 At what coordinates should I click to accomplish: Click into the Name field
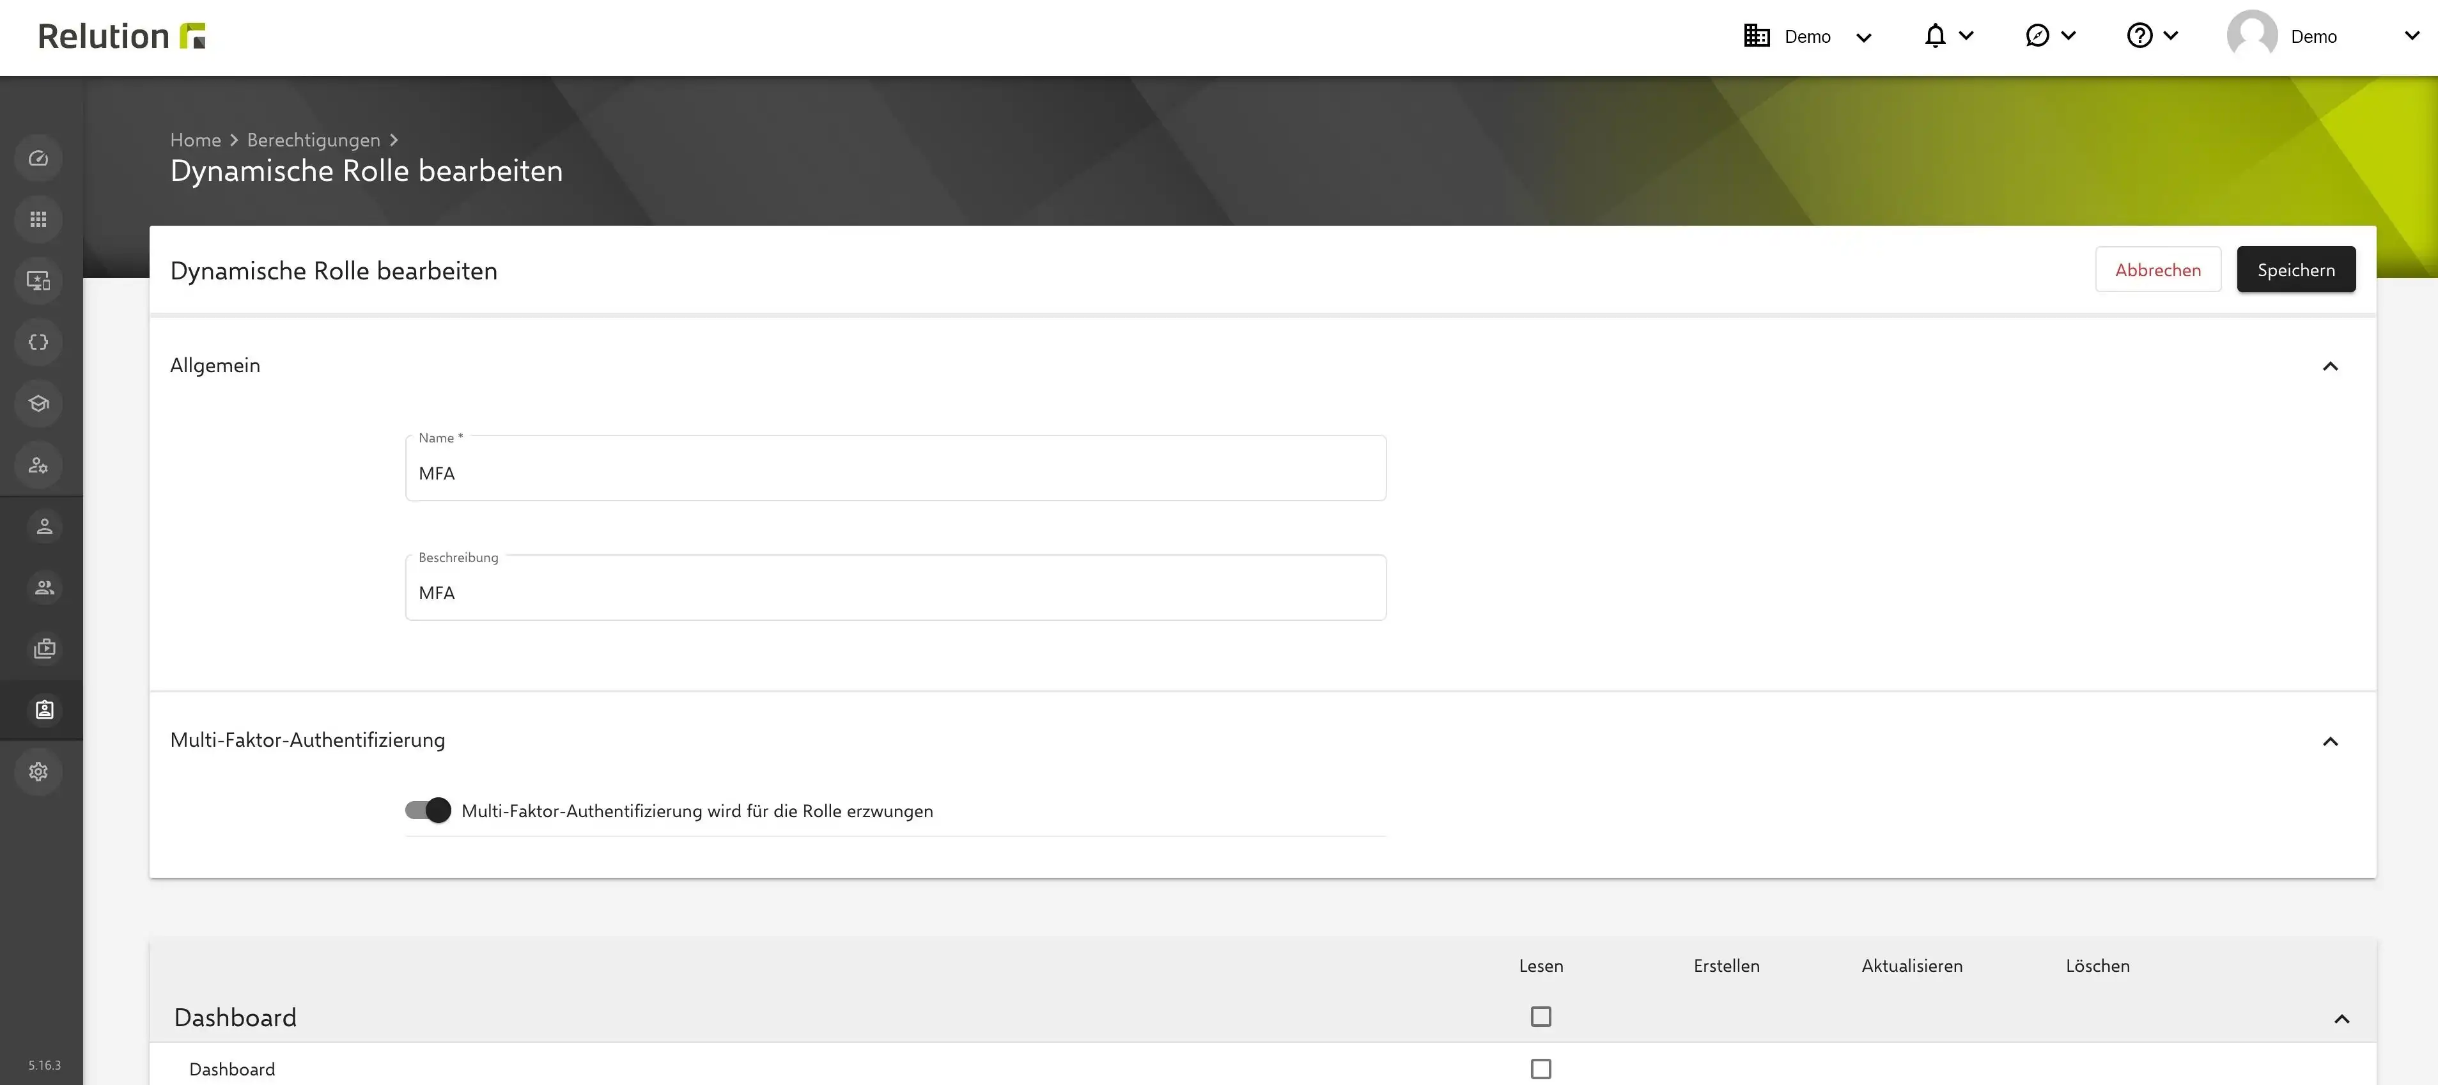(896, 469)
